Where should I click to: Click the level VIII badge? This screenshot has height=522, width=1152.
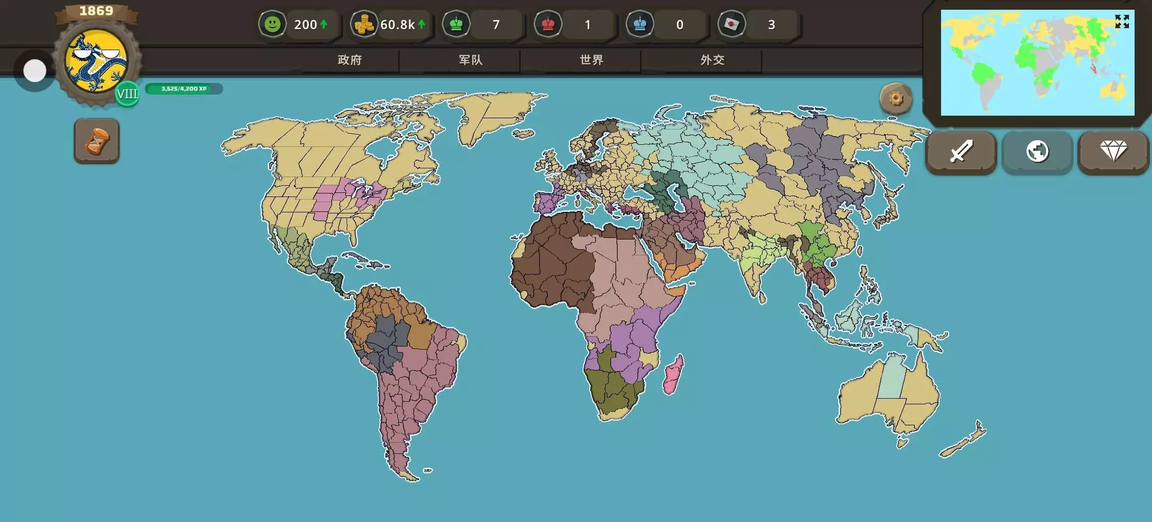(127, 94)
